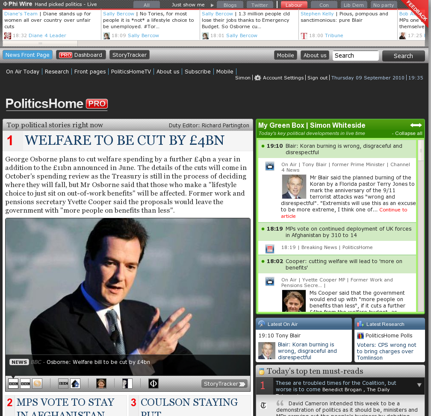Click Tony Blair's photo in Latest On Air
Image resolution: width=431 pixels, height=416 pixels.
coord(267,351)
